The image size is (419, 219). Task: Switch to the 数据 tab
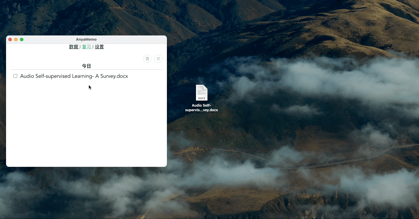(74, 47)
